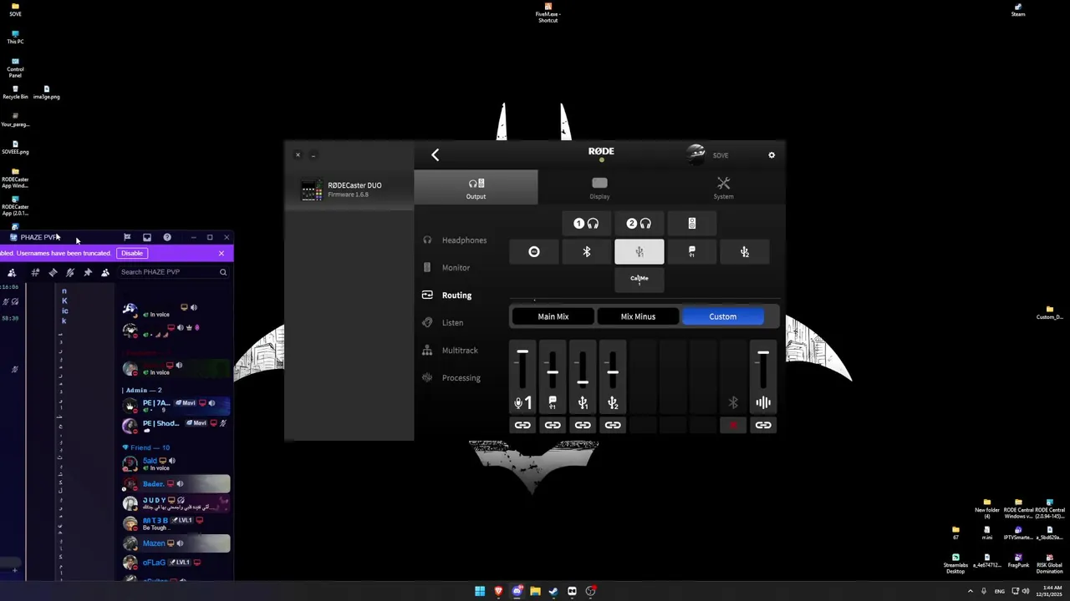Open the Windows Start menu

coord(480,591)
